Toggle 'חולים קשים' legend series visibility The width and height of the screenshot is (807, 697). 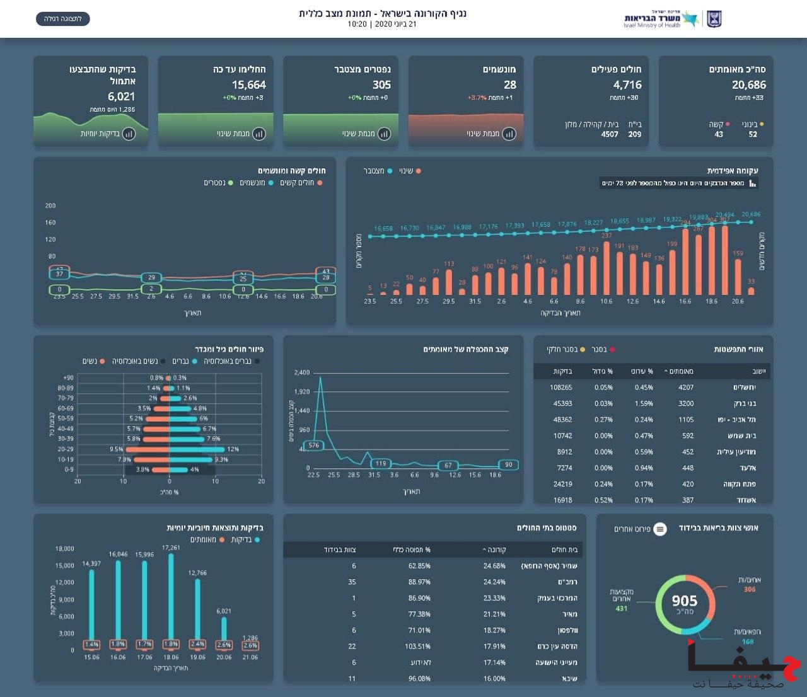click(x=301, y=183)
